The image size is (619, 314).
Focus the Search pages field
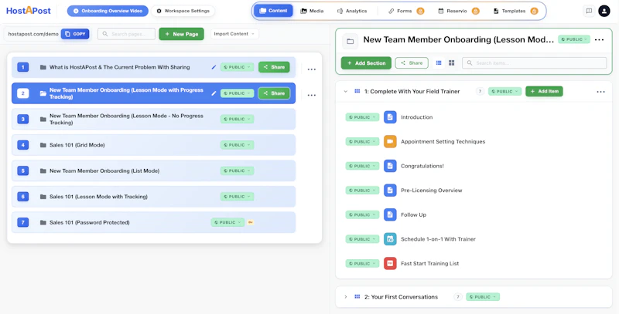coord(126,34)
